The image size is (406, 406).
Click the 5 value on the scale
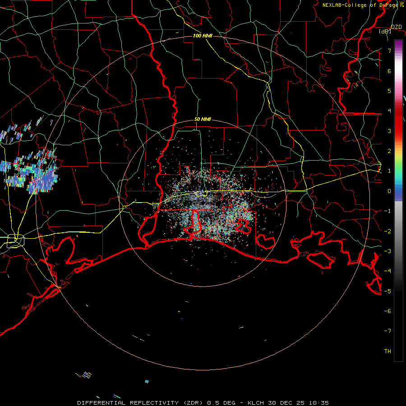[x=389, y=91]
